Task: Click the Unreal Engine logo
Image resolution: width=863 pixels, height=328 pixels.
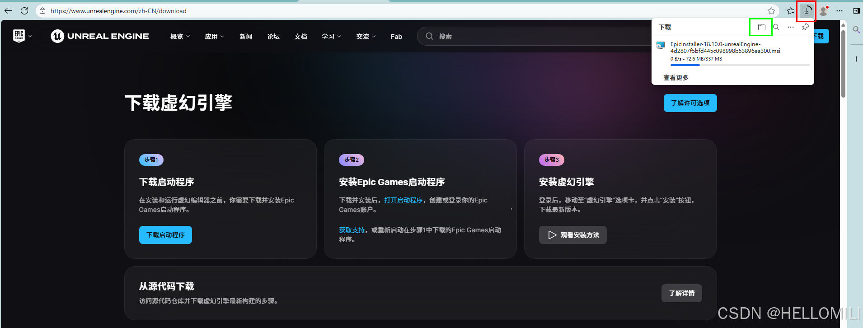Action: [100, 36]
